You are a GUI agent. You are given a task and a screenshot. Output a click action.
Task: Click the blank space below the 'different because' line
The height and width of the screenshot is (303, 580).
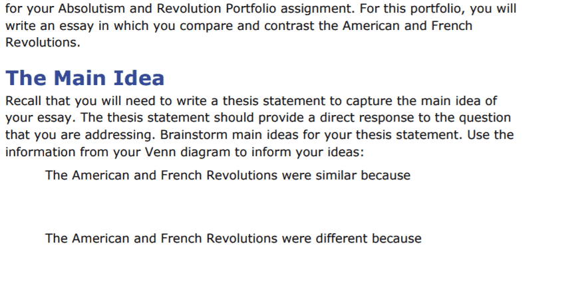(x=226, y=269)
